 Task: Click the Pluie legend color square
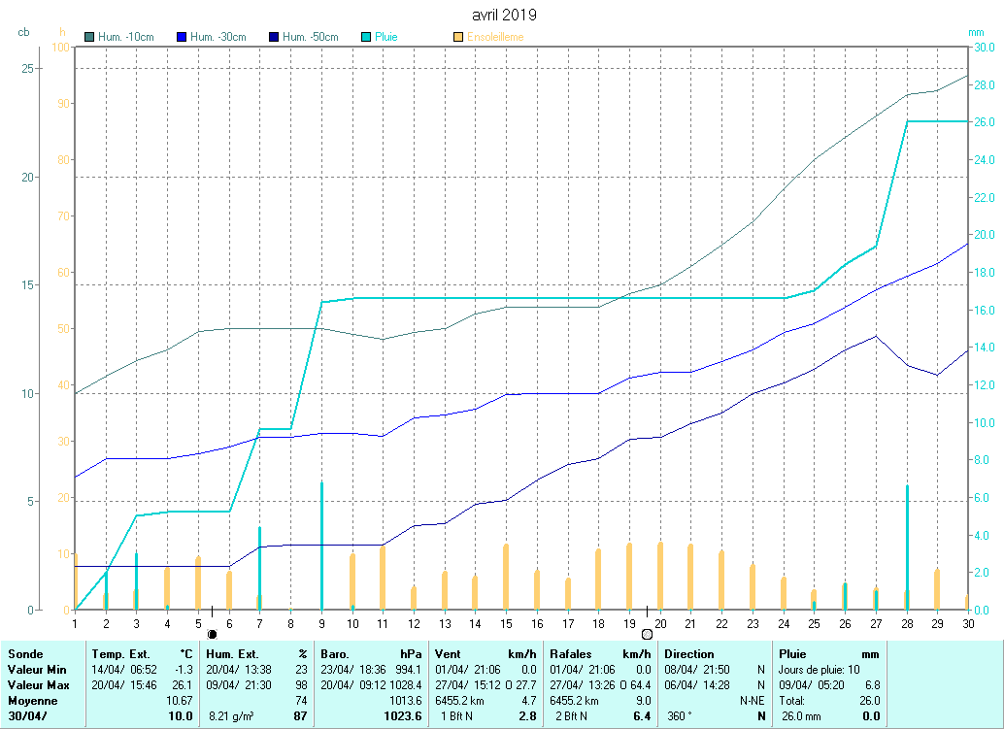pos(366,37)
